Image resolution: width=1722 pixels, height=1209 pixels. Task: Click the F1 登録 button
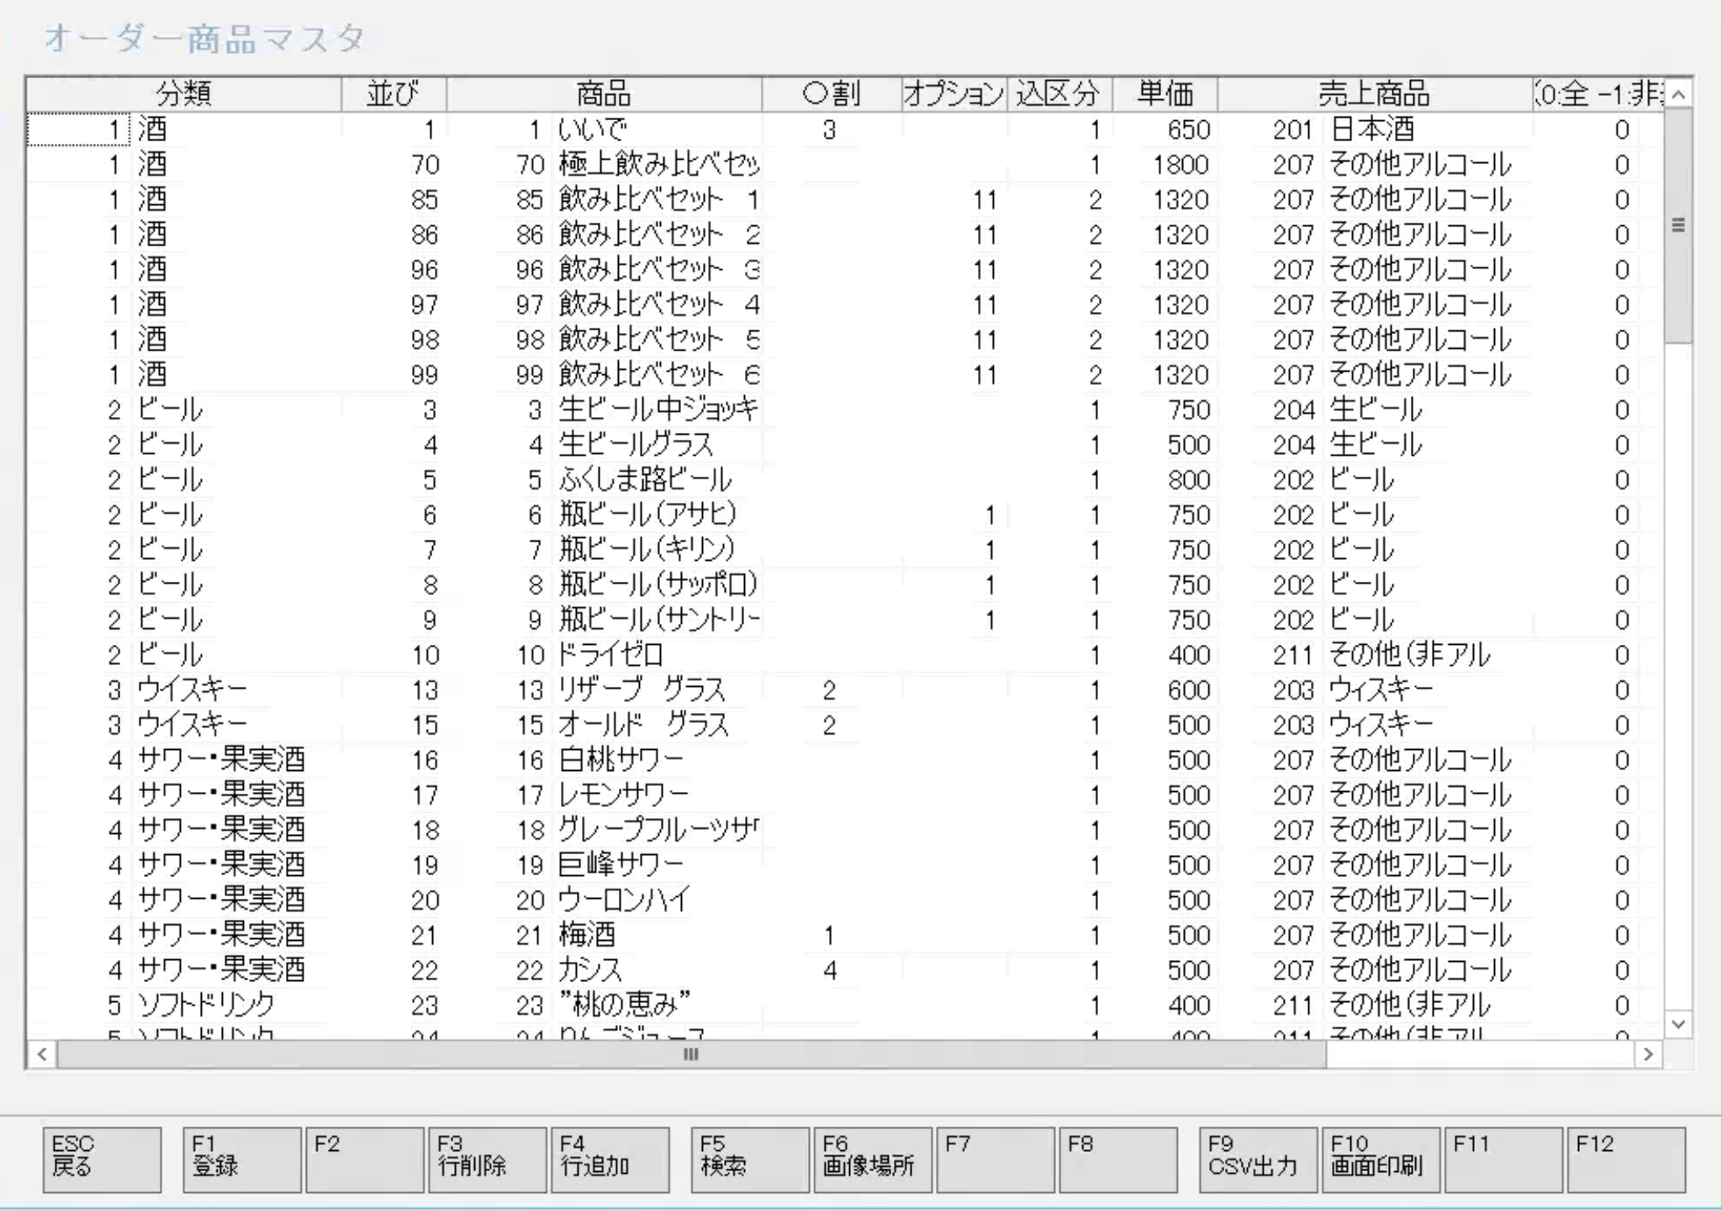241,1159
